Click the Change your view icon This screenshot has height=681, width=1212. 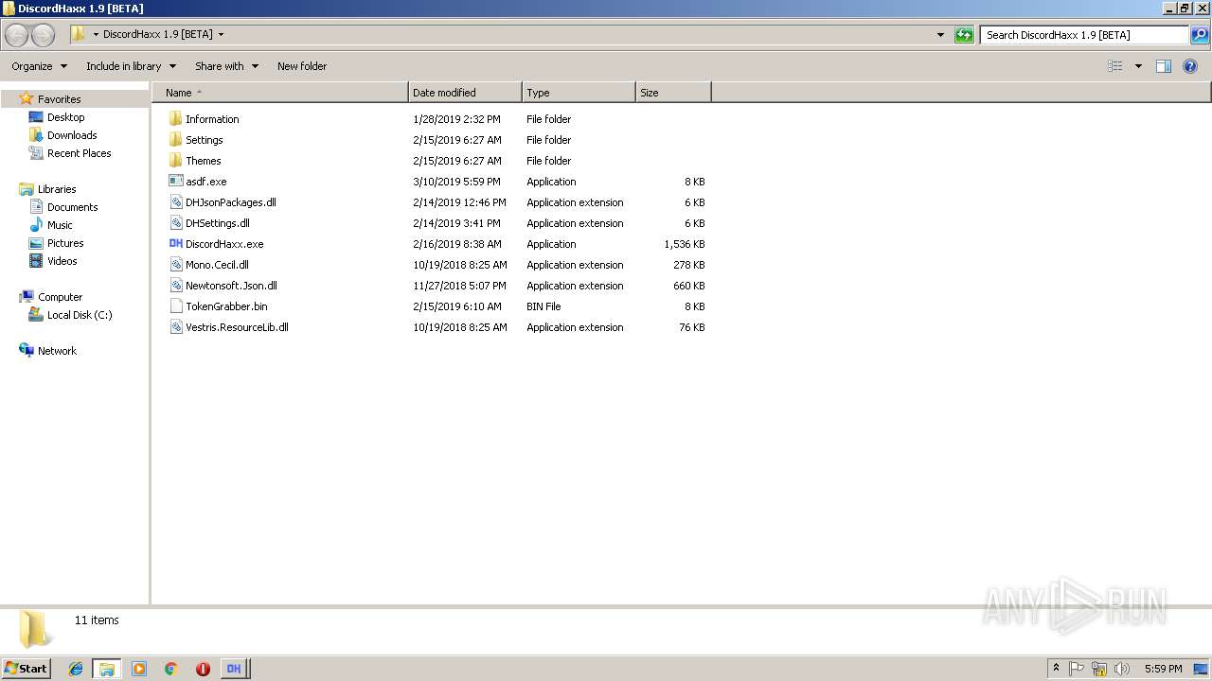(x=1115, y=66)
